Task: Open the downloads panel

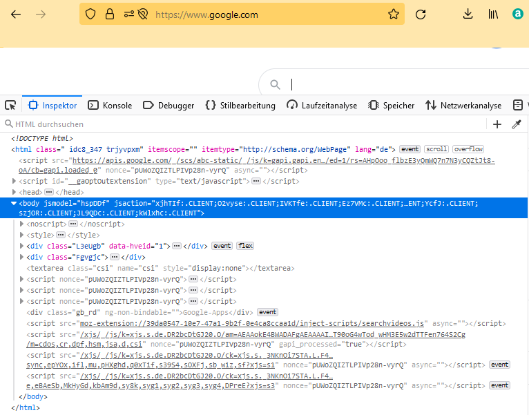Action: click(468, 15)
